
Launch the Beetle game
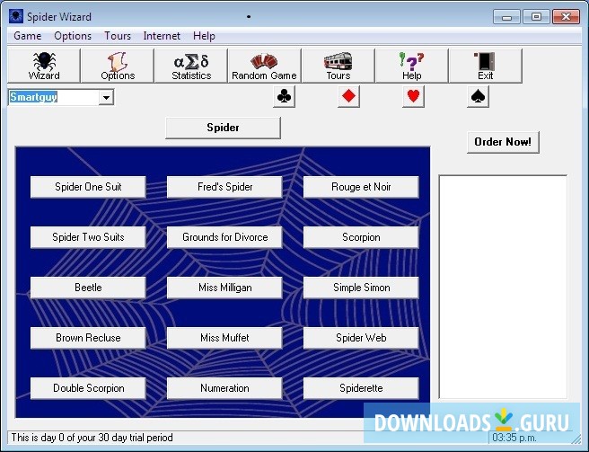click(x=88, y=288)
